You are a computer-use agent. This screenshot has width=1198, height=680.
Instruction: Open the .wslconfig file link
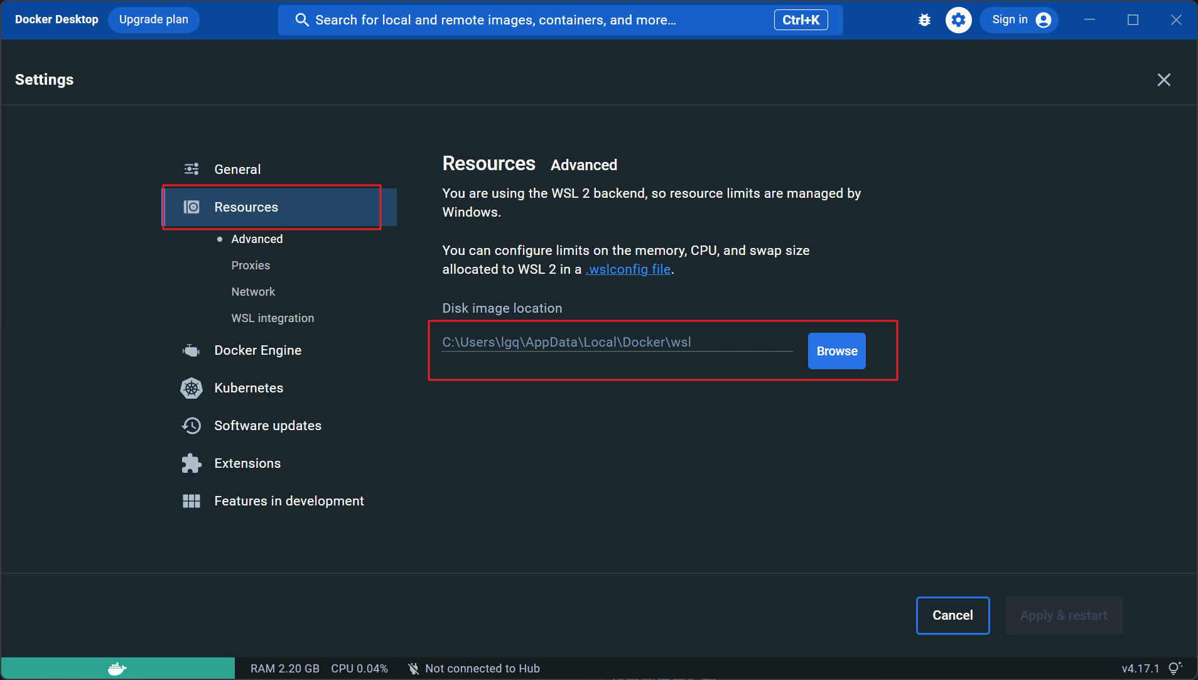tap(628, 269)
